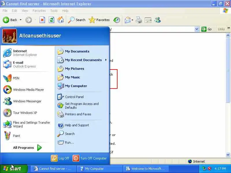Image resolution: width=231 pixels, height=173 pixels.
Task: Switch to My Computer taskbar button
Action: (x=100, y=169)
